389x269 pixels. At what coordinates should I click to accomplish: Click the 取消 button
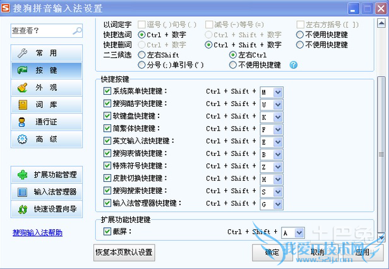[318, 253]
